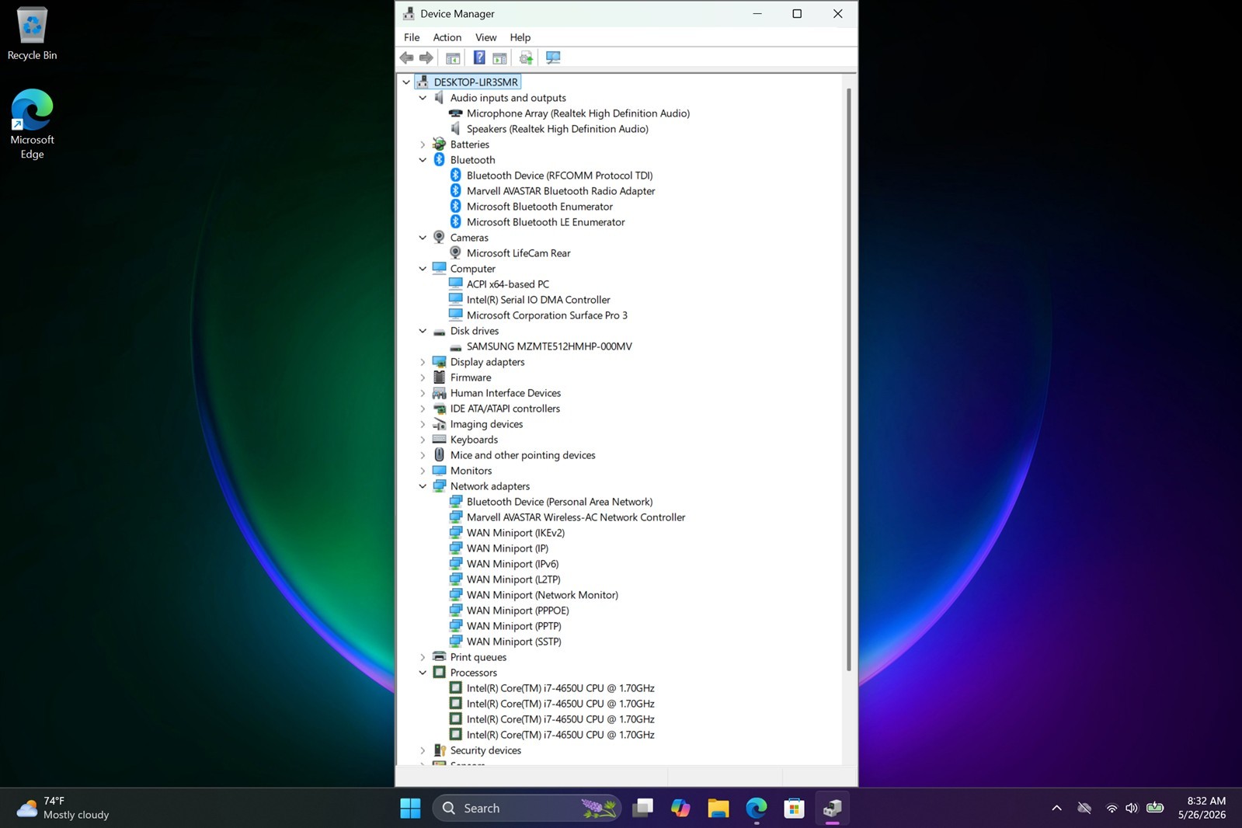Expand the Monitors category

423,471
